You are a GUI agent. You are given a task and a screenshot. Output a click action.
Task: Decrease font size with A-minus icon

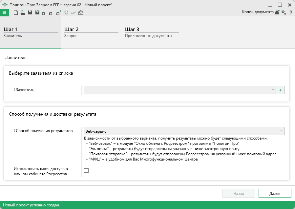click(44, 13)
